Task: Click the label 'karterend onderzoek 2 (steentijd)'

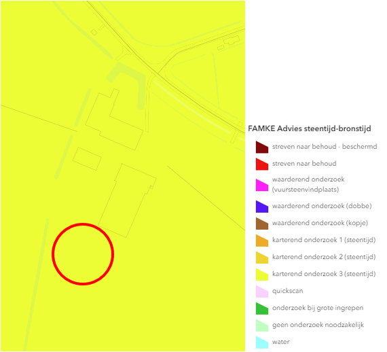Action: (x=324, y=257)
